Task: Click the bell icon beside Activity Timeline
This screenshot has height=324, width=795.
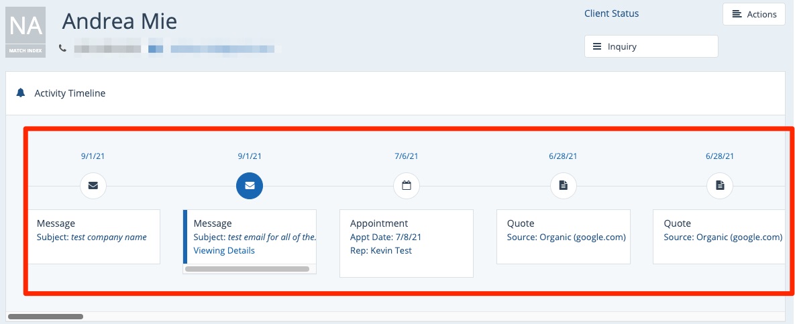Action: click(21, 93)
